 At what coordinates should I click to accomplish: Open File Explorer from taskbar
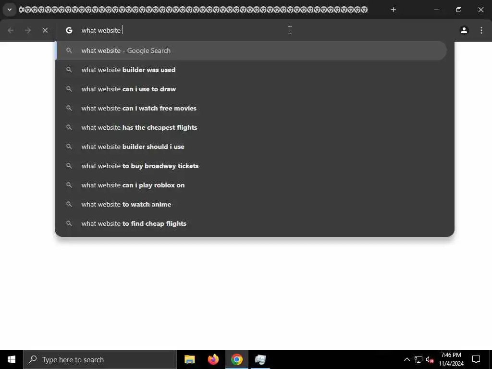(x=189, y=359)
